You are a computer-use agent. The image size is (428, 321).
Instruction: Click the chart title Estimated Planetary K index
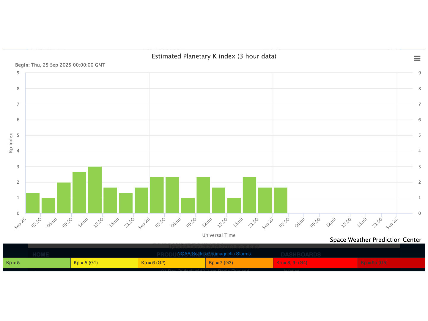pyautogui.click(x=214, y=56)
